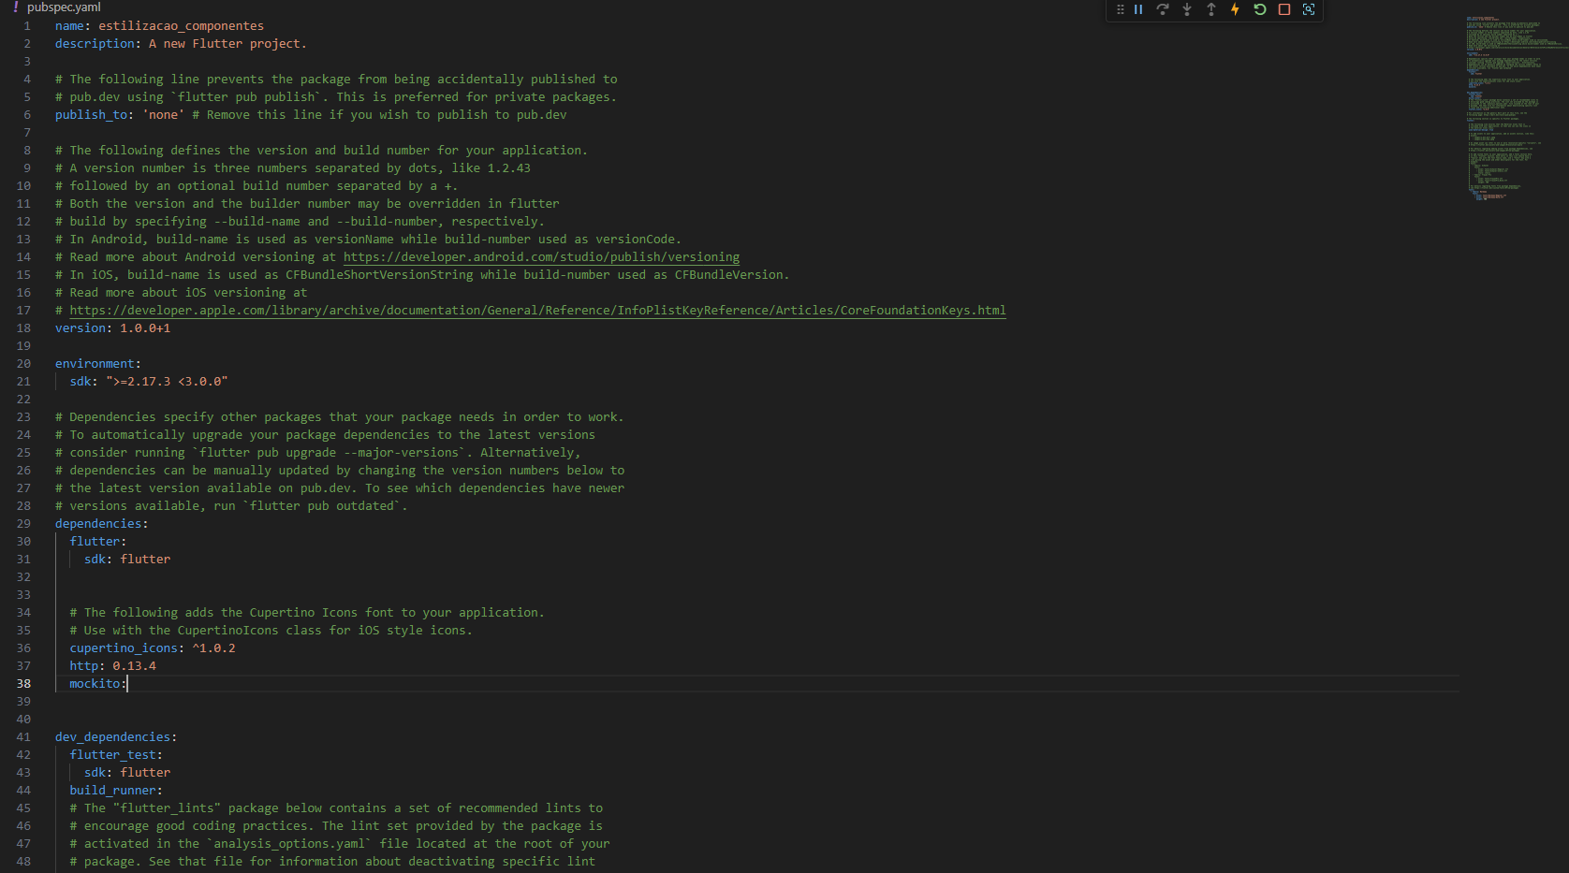Image resolution: width=1569 pixels, height=873 pixels.
Task: Click the sdk ">=2.17.3 <3.0.0" constraint
Action: pos(167,382)
